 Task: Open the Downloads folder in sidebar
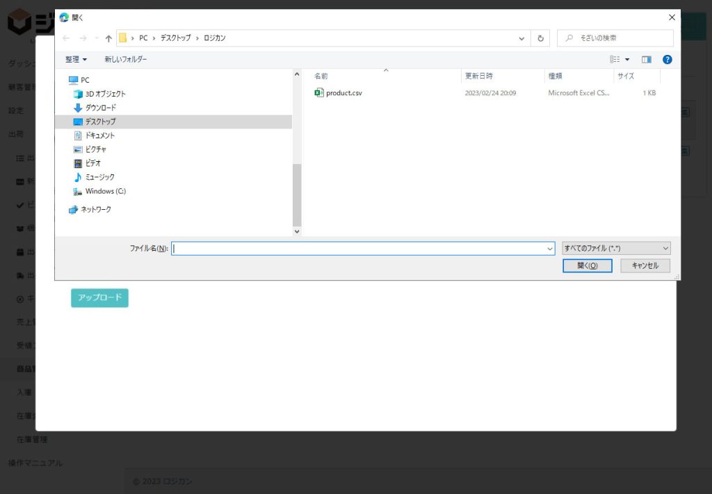tap(100, 108)
